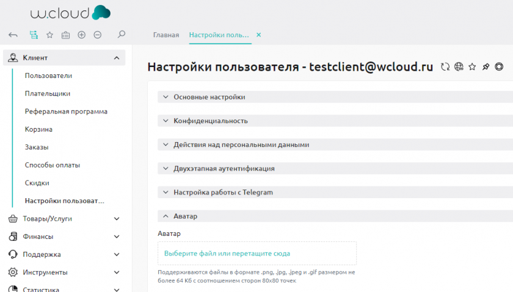
Task: Refresh the user settings page
Action: pos(445,67)
